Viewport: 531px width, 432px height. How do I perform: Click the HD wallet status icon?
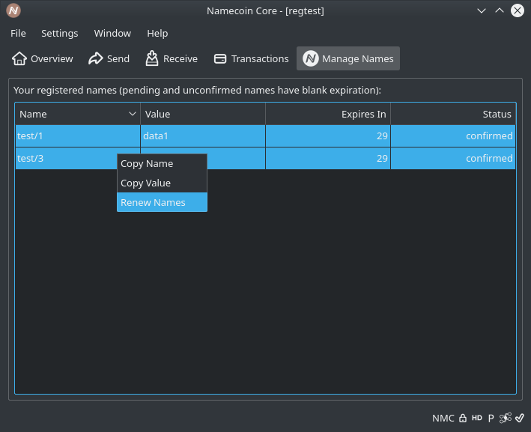tap(477, 418)
